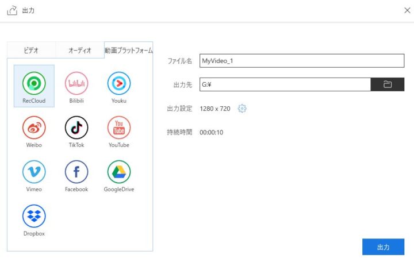
Task: Switch to the オーディオ tab
Action: tap(80, 51)
